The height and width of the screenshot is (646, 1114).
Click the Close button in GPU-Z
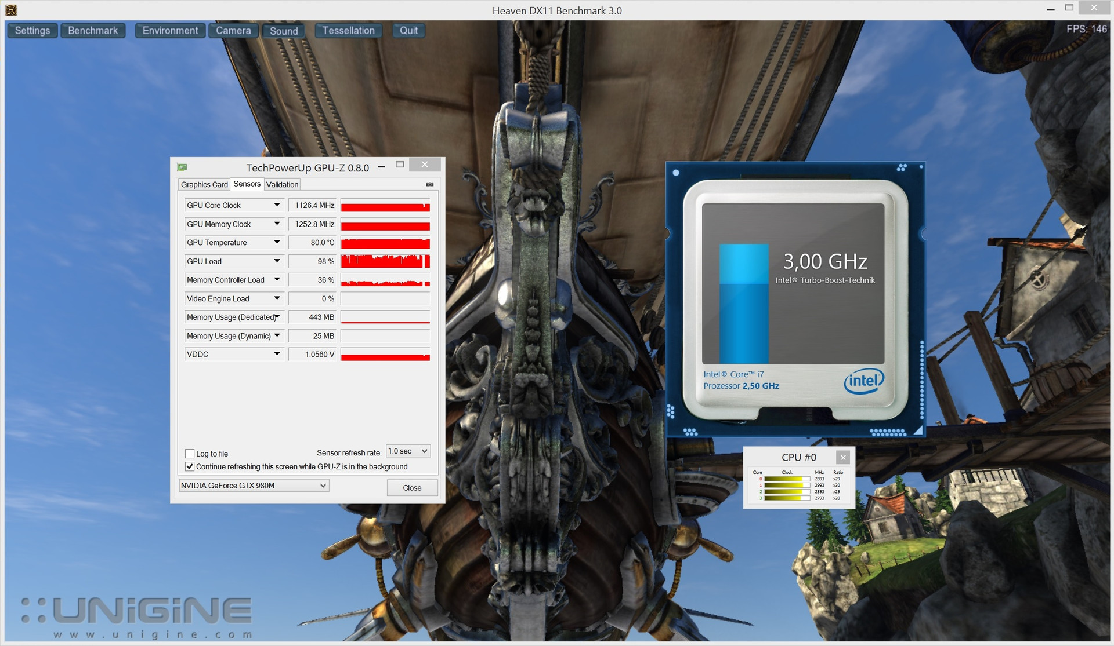[x=412, y=488]
